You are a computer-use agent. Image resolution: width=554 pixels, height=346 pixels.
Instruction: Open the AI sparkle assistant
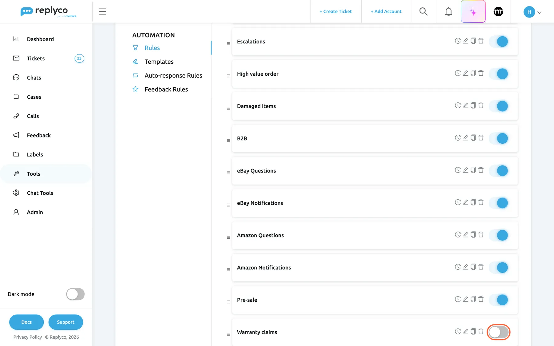[x=473, y=12]
